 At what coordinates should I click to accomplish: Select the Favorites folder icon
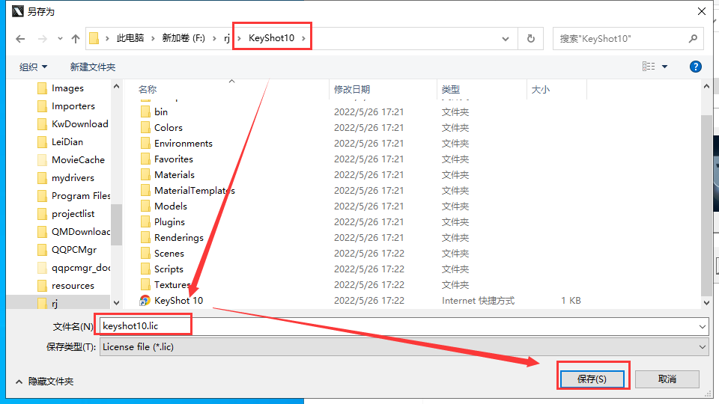[x=145, y=159]
